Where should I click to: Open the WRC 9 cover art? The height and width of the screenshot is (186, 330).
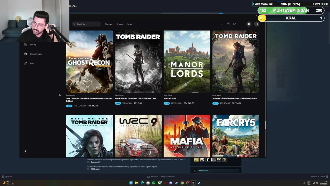click(138, 136)
